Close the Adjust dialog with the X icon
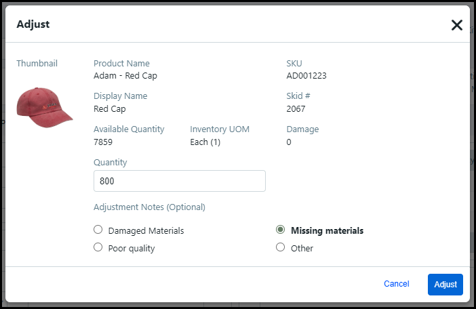 tap(456, 25)
